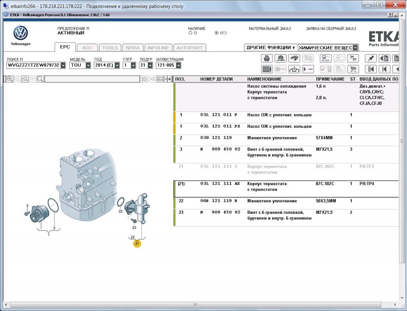This screenshot has width=407, height=311.
Task: Select the zoom-to-area magnifier icon
Action: (x=25, y=79)
